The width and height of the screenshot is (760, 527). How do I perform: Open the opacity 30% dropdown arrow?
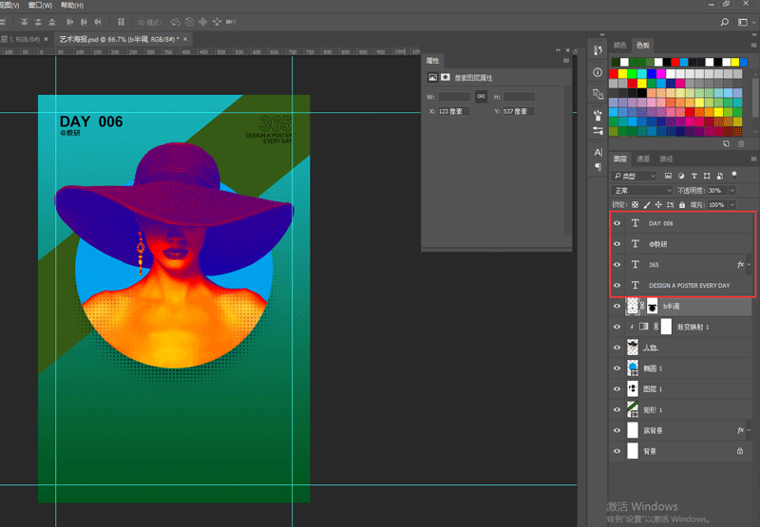pyautogui.click(x=732, y=190)
